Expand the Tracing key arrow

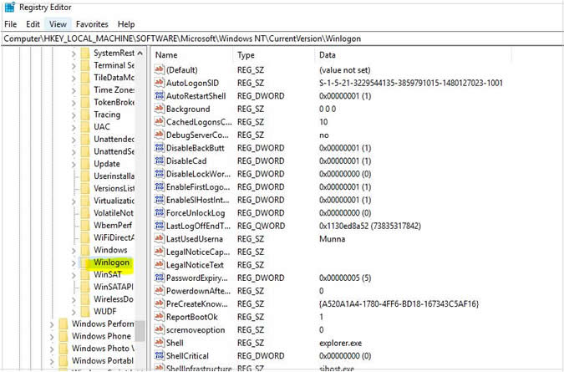[x=74, y=115]
